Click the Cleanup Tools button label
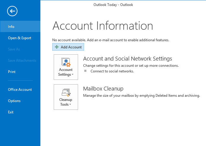The image size is (206, 146). (x=66, y=102)
